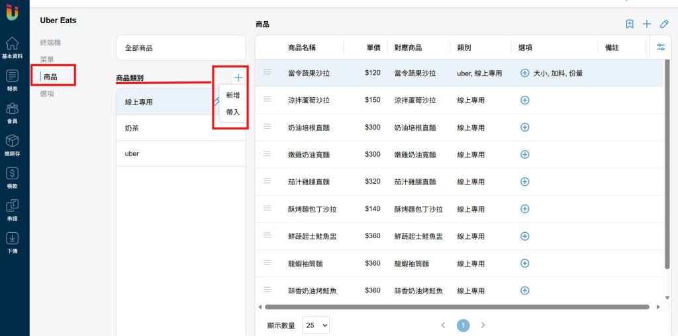Click the pencil edit icon above product table

coord(663,24)
